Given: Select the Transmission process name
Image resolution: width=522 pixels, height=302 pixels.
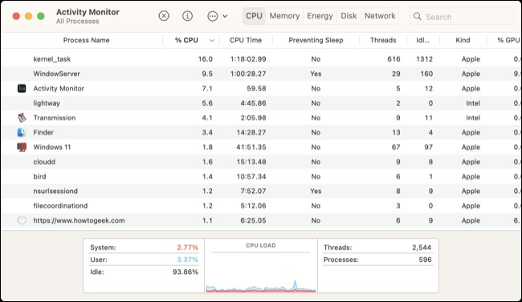Looking at the screenshot, I should click(55, 118).
